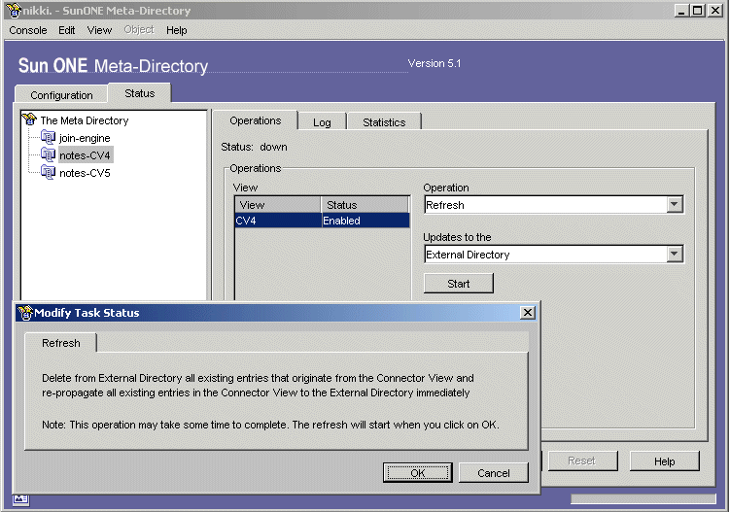Minimize the SunONE Meta-Directory window
This screenshot has width=730, height=512.
click(681, 11)
